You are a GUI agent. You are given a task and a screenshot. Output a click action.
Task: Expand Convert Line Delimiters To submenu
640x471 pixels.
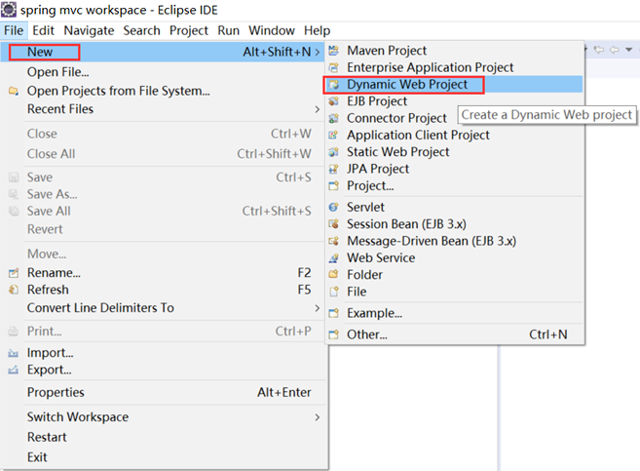coord(318,308)
